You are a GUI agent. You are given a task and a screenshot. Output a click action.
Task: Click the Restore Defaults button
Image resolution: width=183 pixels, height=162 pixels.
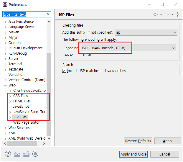[x=138, y=141]
